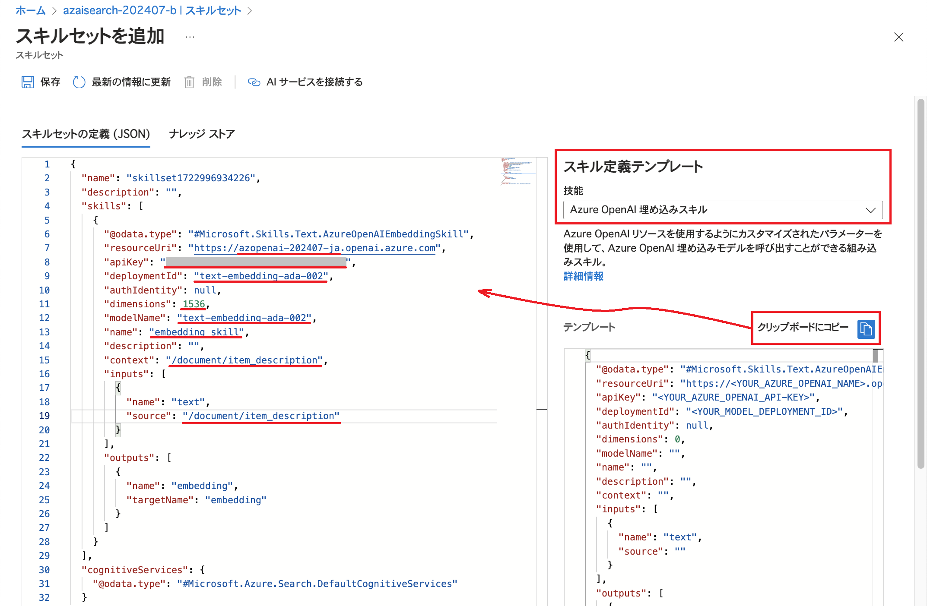This screenshot has height=606, width=927.
Task: Click authIdentity null in editor
Action: coord(205,290)
